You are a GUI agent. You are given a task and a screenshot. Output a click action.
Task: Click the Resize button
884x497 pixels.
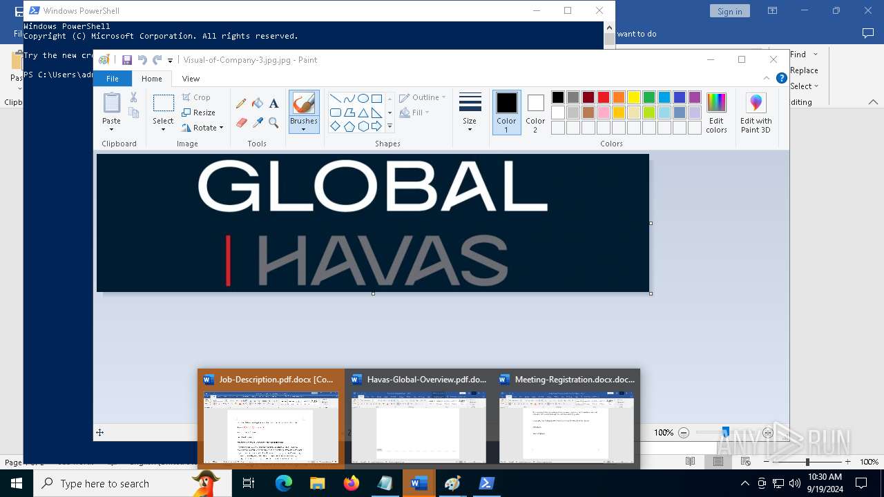[x=199, y=113]
